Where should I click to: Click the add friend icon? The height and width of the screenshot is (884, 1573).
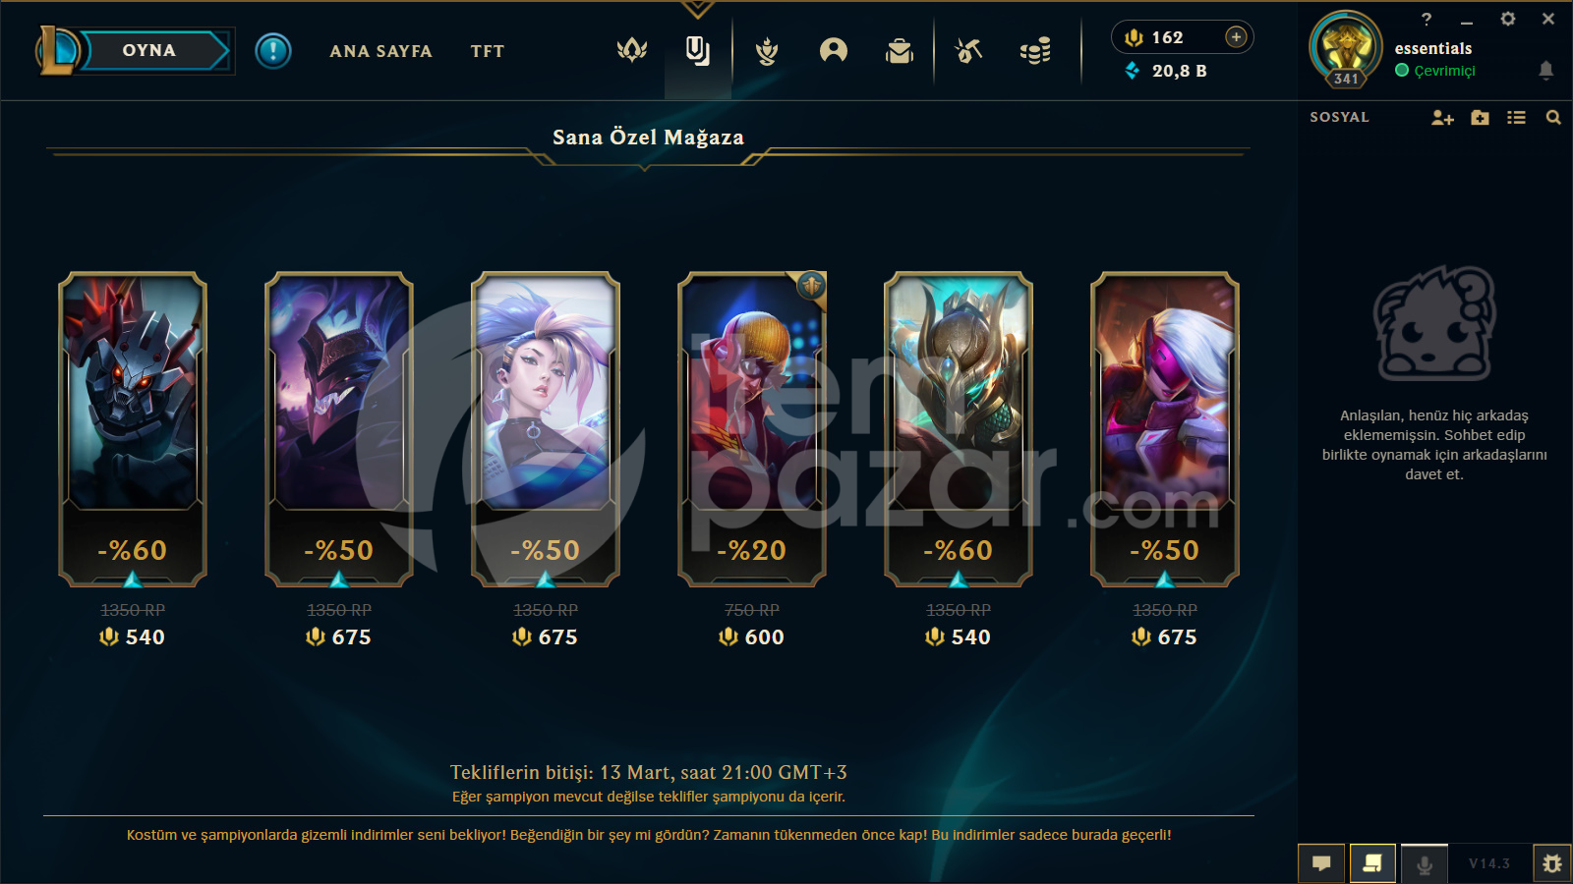click(1442, 118)
